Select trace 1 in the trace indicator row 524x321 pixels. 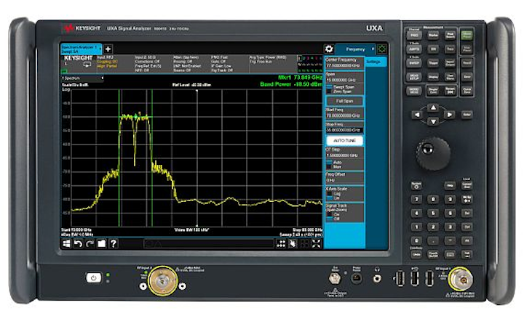[x=299, y=58]
